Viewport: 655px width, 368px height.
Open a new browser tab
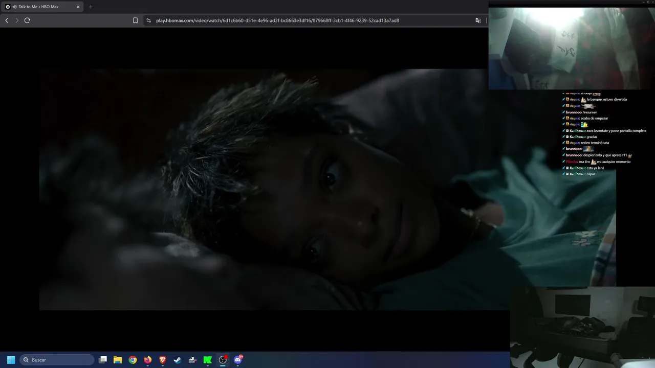pos(91,7)
